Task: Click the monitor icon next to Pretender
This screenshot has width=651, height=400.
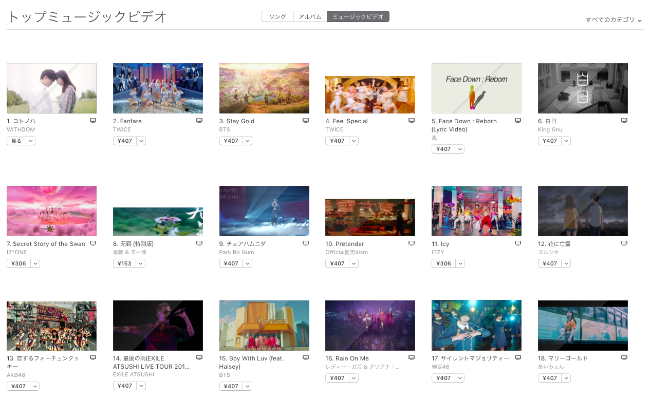Action: pos(412,242)
